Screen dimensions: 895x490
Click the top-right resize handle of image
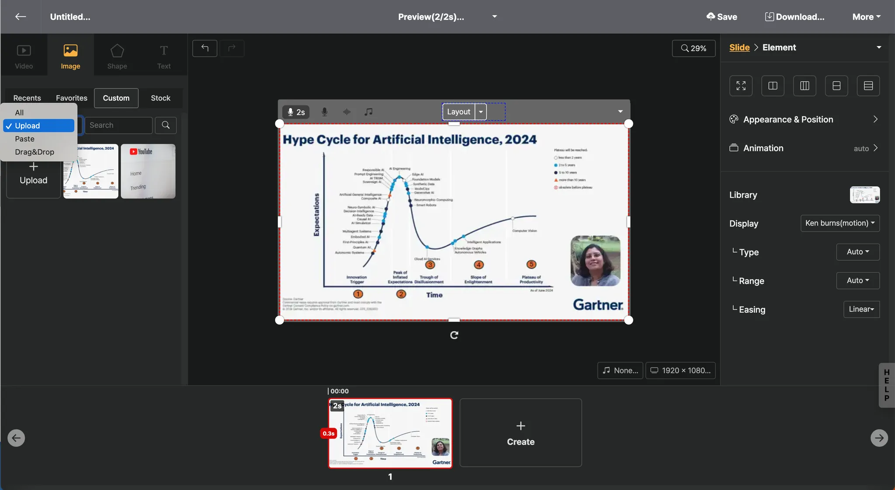coord(628,124)
